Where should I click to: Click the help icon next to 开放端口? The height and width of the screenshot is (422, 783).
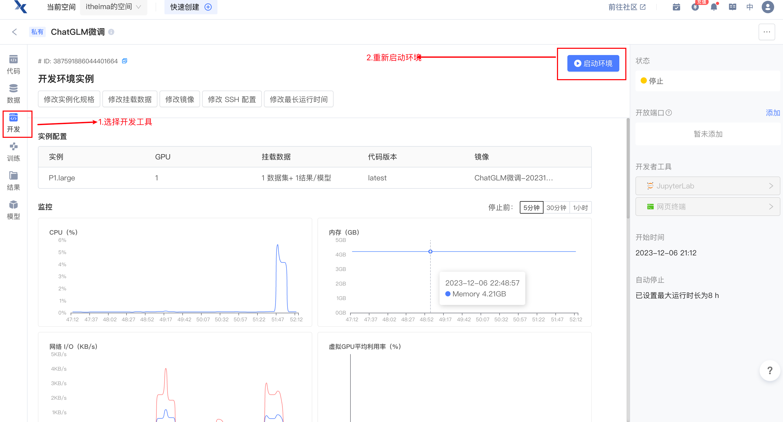point(669,113)
